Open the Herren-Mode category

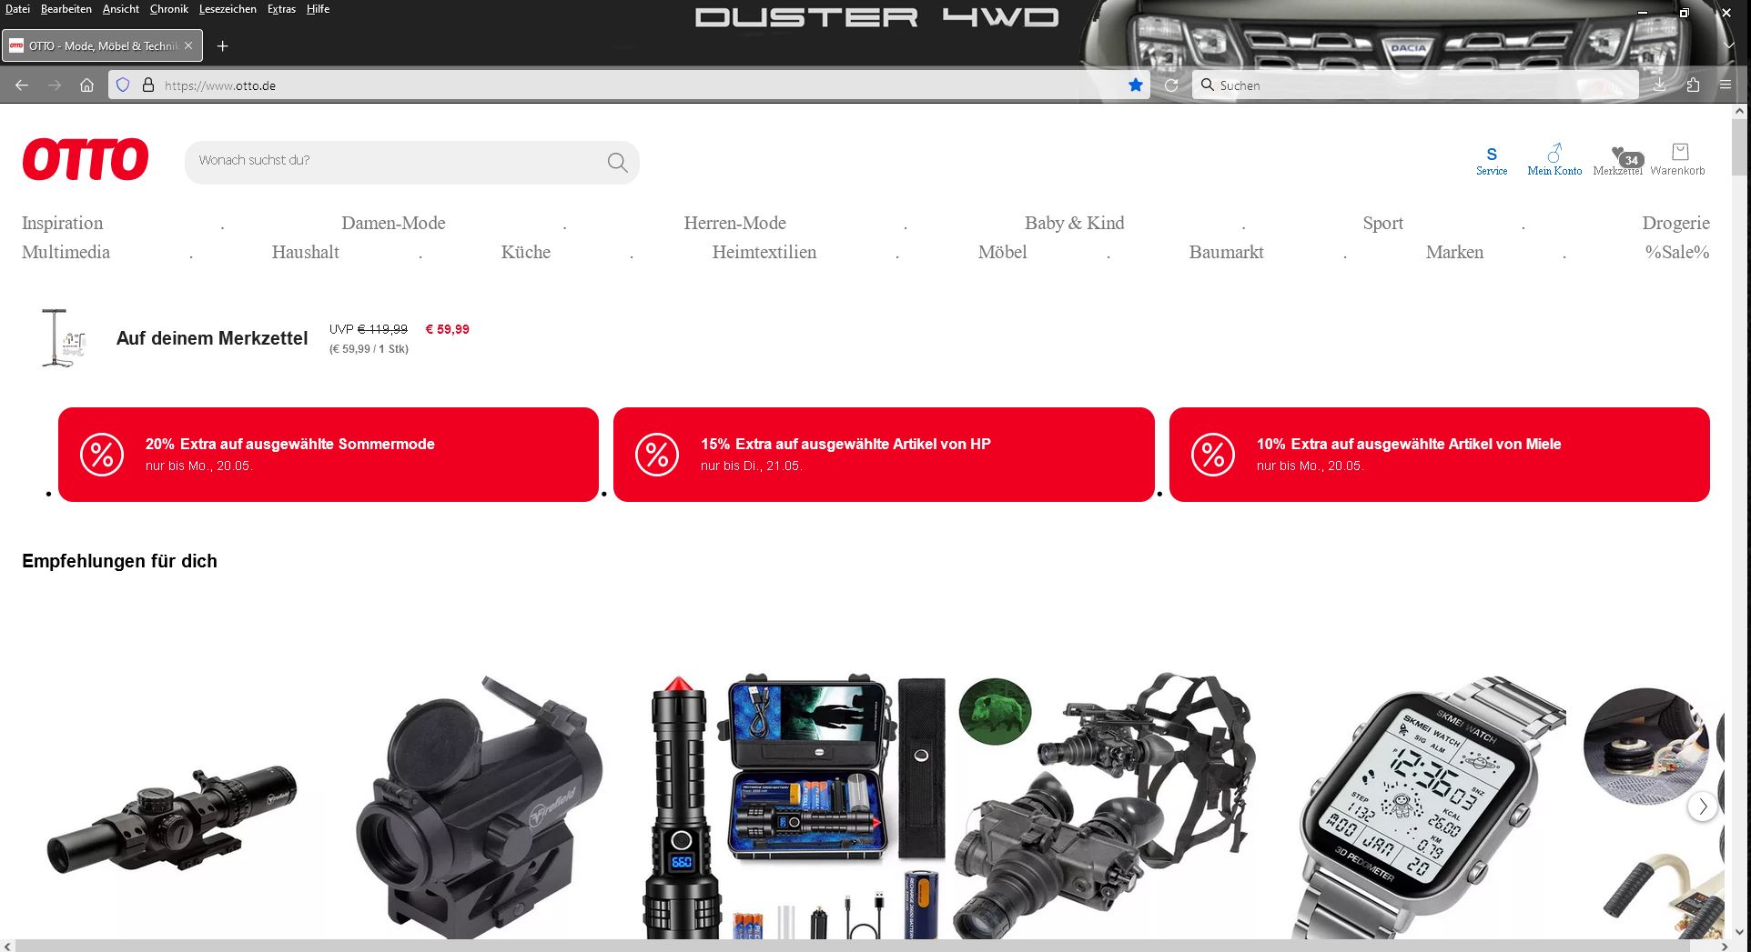tap(734, 224)
